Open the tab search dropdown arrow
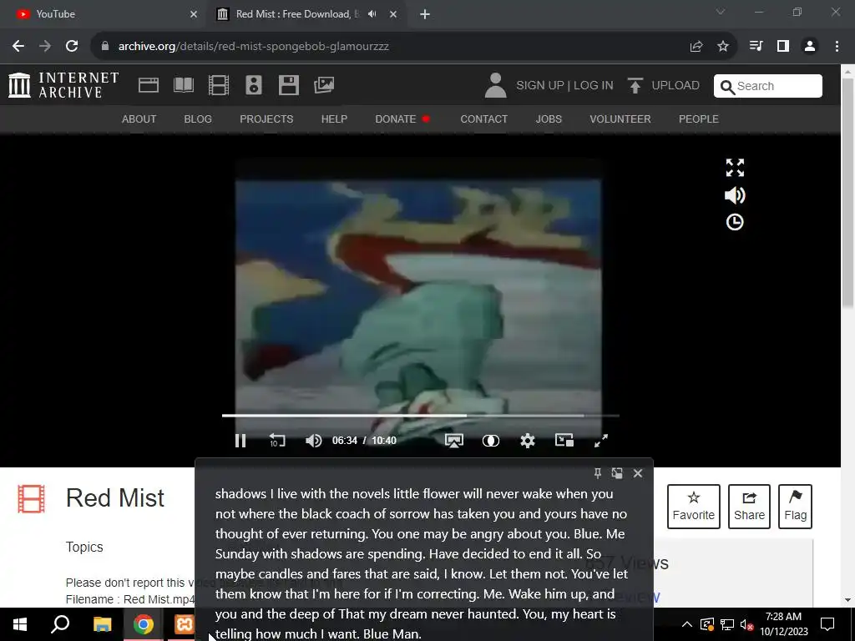This screenshot has width=855, height=641. [721, 12]
